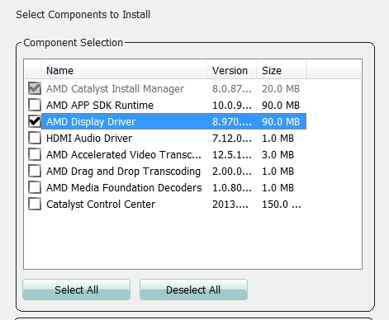Uncheck the AMD Display Driver checkbox

click(x=35, y=121)
